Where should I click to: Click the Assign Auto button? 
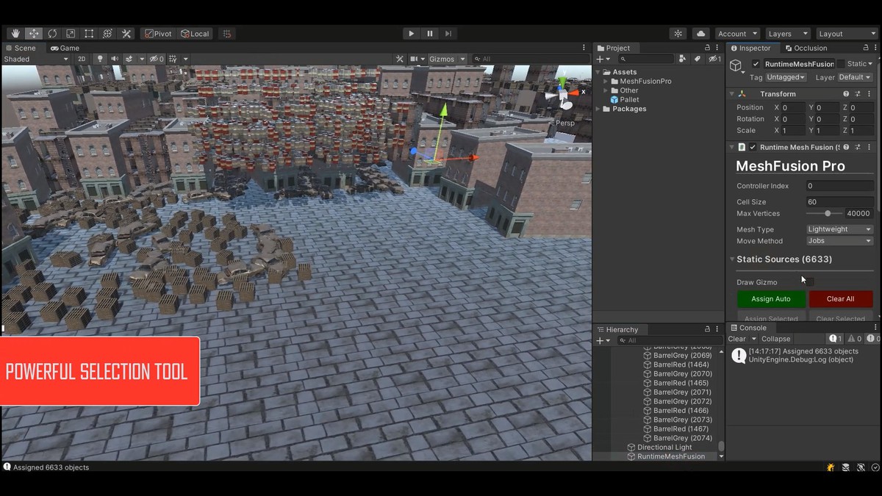(771, 299)
